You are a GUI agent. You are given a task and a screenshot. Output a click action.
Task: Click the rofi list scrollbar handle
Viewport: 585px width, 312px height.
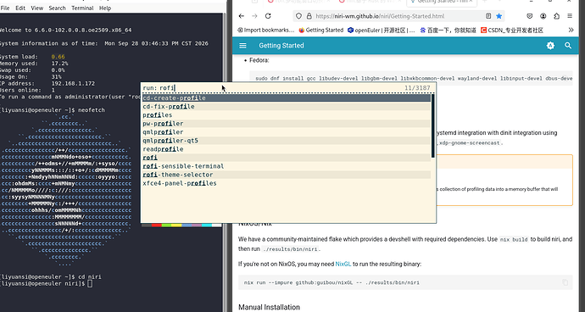(432, 125)
